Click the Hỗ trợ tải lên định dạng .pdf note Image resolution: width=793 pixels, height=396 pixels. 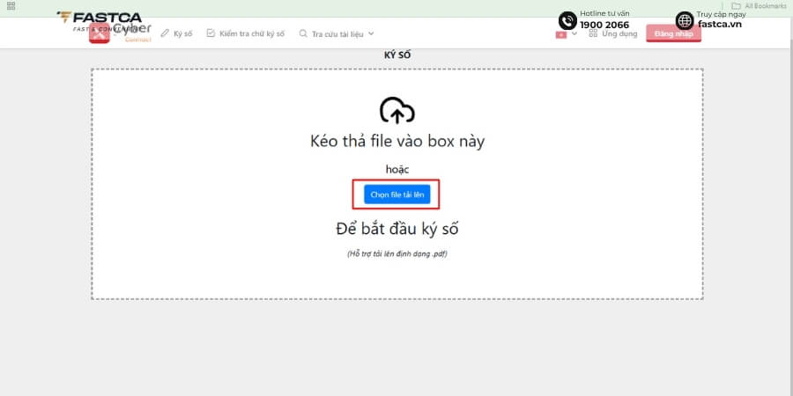(397, 254)
